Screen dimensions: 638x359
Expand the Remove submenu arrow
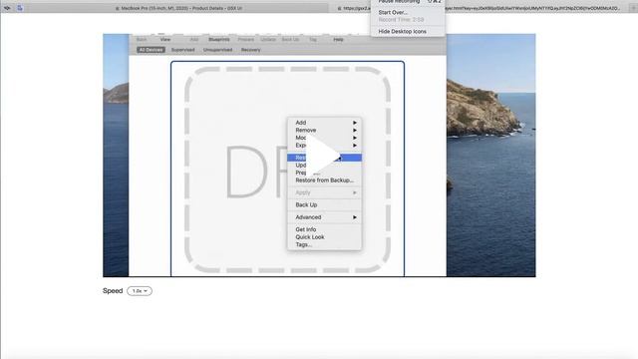355,131
